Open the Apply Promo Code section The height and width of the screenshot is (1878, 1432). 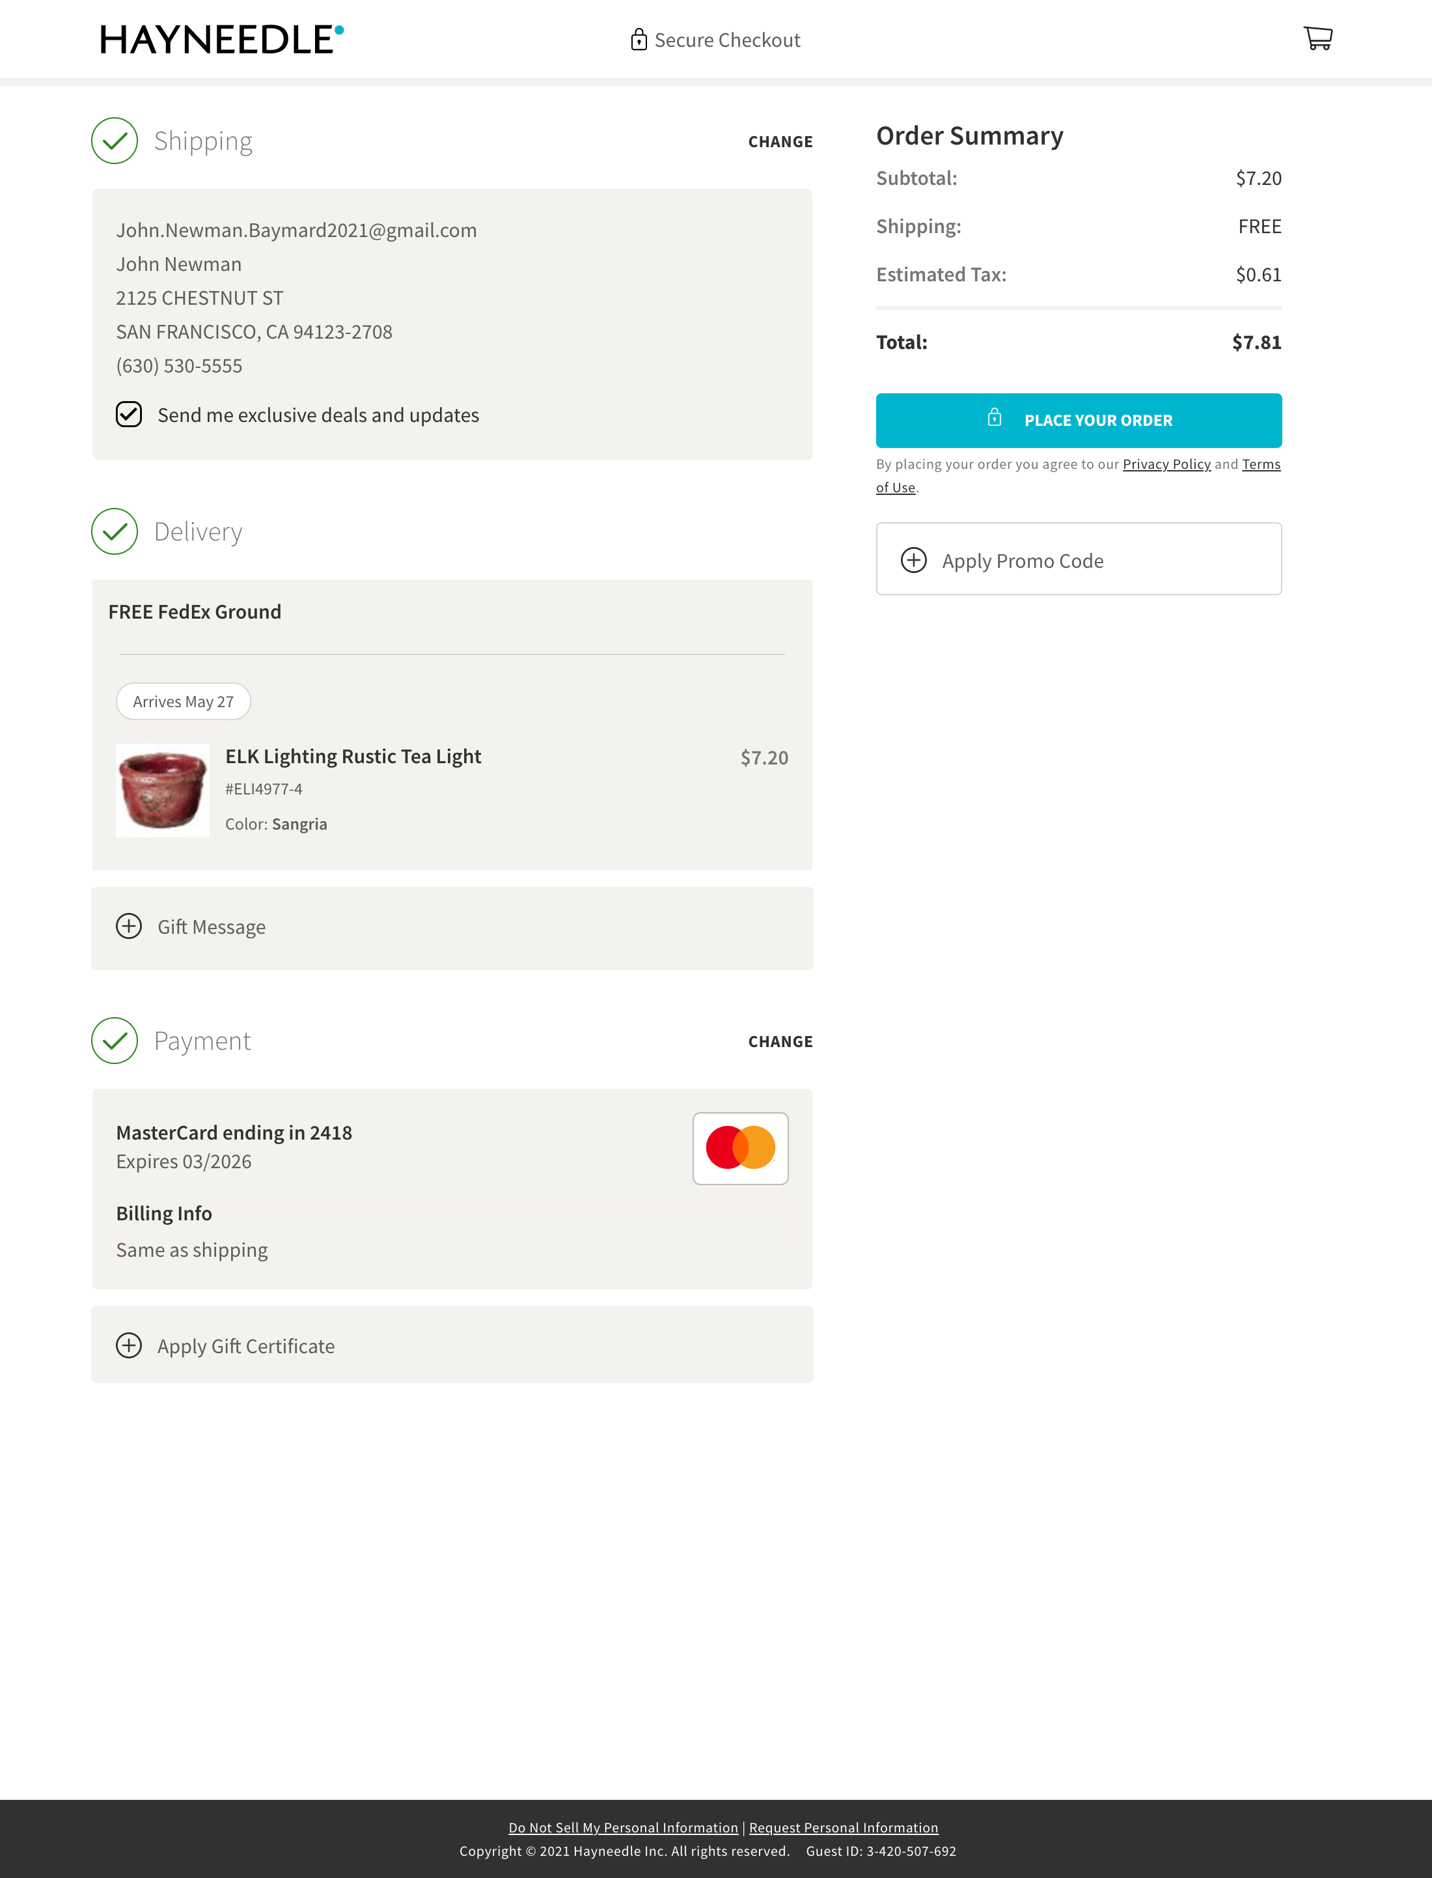[x=1022, y=559]
